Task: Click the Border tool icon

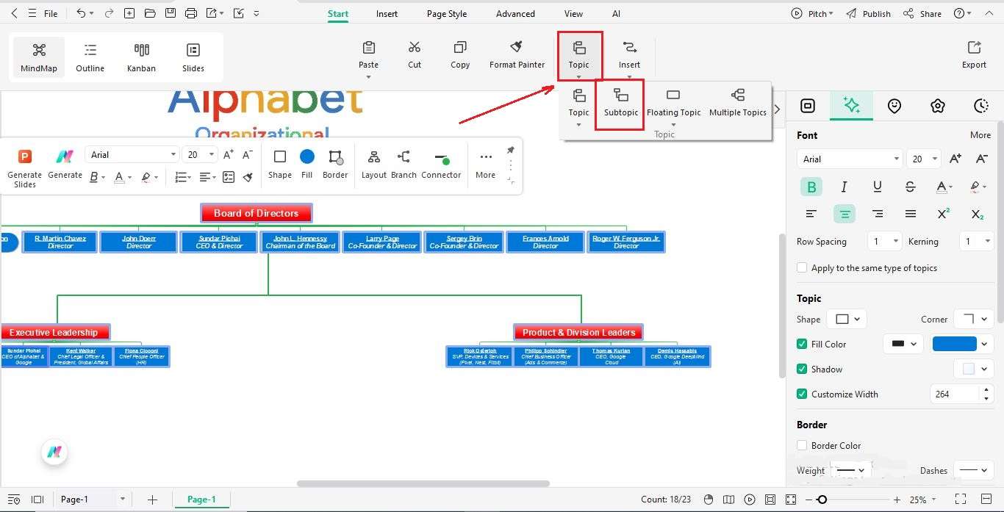Action: point(335,157)
